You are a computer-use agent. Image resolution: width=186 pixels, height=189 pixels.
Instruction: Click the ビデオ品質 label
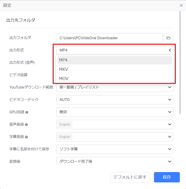coord(18,75)
